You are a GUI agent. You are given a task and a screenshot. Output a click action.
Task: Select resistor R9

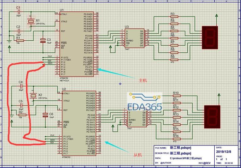coord(174,60)
